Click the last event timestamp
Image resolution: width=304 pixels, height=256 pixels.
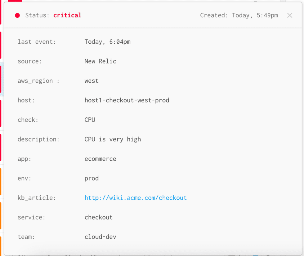(x=107, y=41)
